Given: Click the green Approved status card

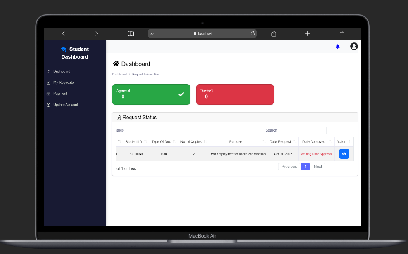Looking at the screenshot, I should (151, 94).
